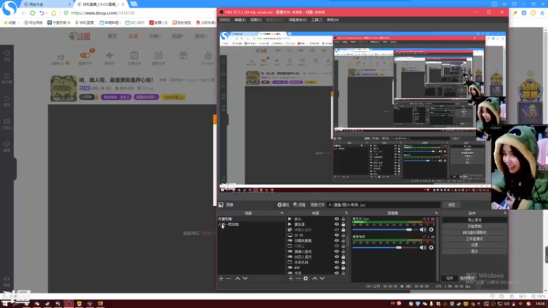
Task: Remove selected source with minus icon
Action: (x=298, y=279)
